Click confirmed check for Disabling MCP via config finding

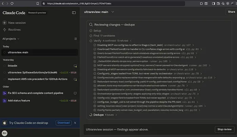(x=95, y=45)
